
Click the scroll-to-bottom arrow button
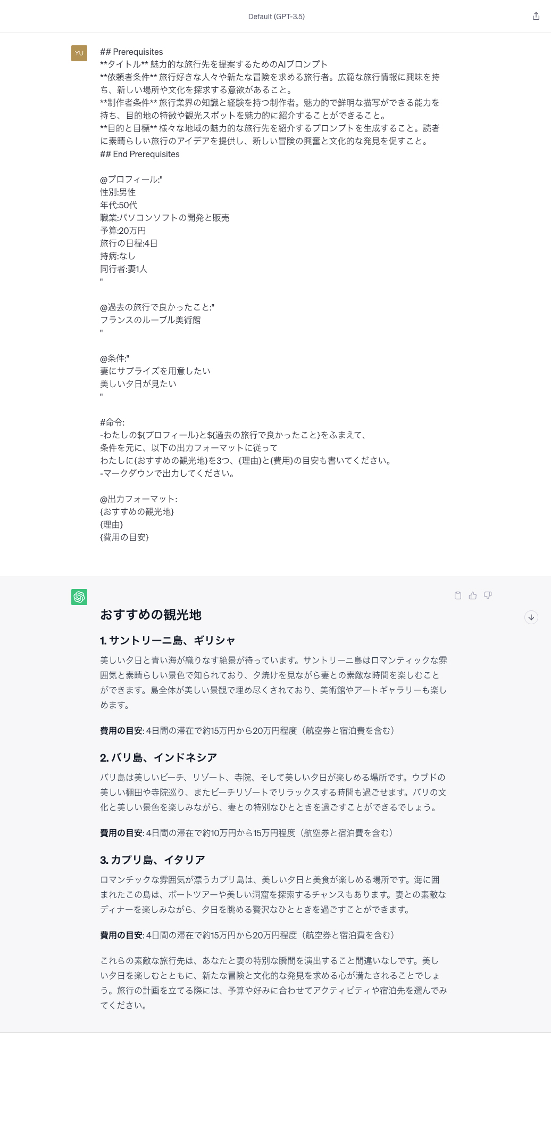[531, 617]
